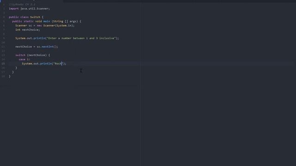The height and width of the screenshot is (166, 296).
Task: Place cursor on the 'public static void main' line
Action: pyautogui.click(x=47, y=21)
